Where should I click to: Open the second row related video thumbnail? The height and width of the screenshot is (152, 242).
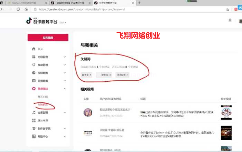pyautogui.click(x=226, y=133)
